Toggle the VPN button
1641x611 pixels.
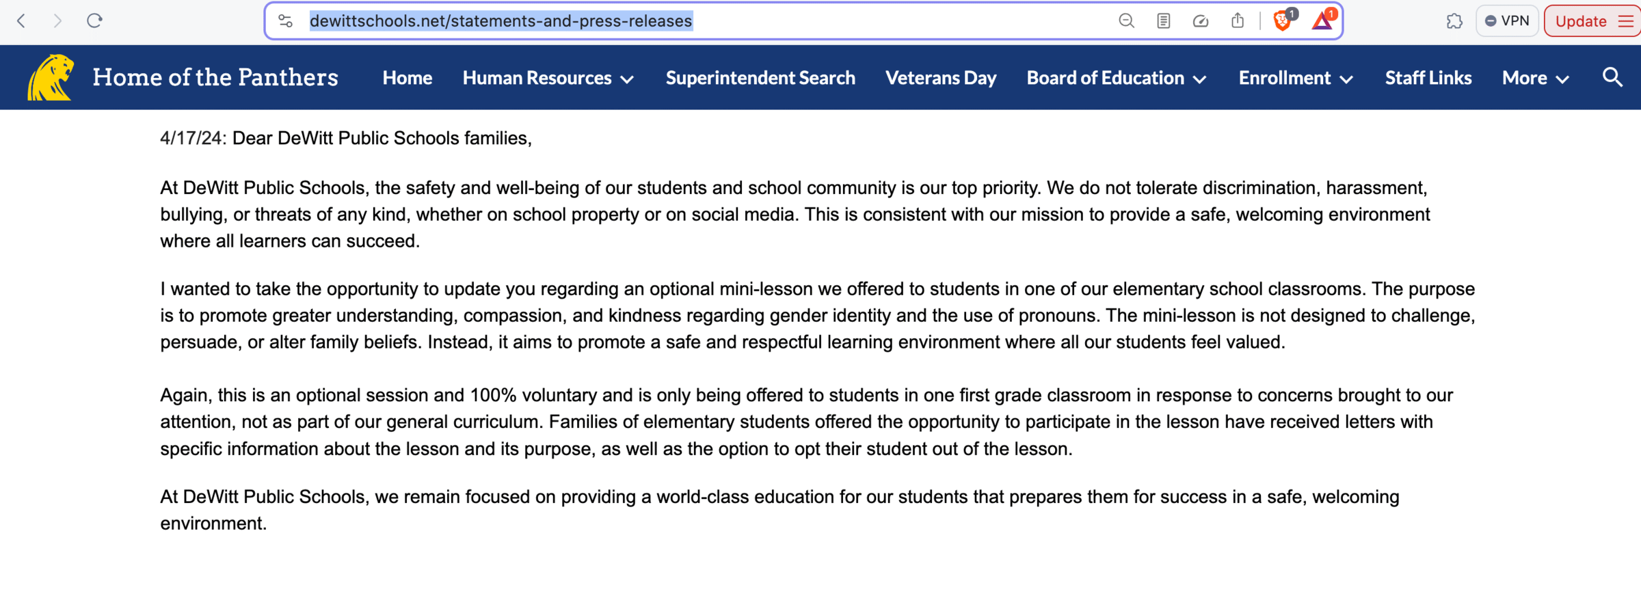pyautogui.click(x=1507, y=21)
